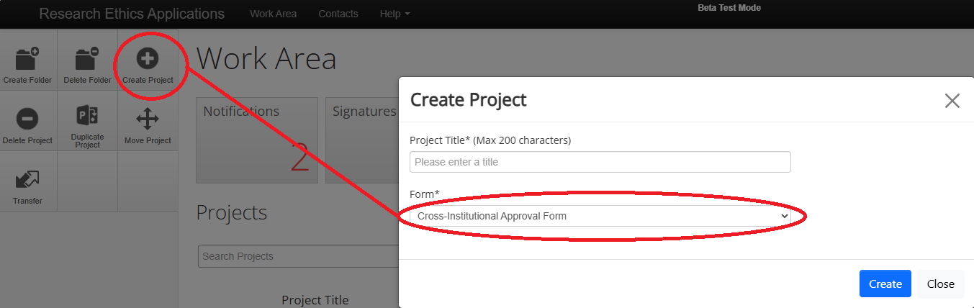The height and width of the screenshot is (308, 974).
Task: Sort by Project Title column header
Action: click(315, 300)
